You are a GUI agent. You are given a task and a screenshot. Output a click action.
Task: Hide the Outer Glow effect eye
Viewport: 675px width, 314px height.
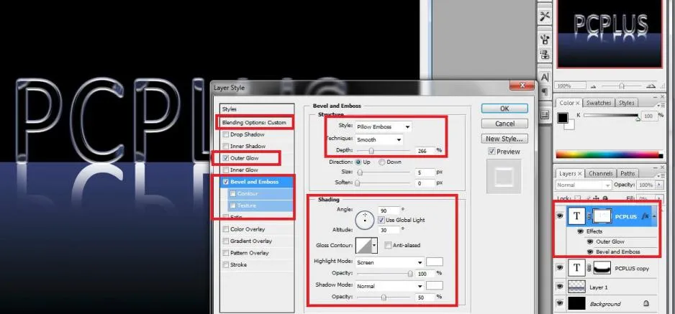[x=590, y=242]
